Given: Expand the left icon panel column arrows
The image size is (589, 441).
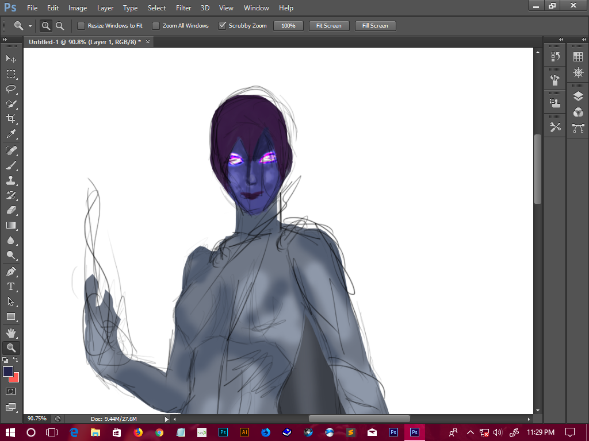Looking at the screenshot, I should coord(561,40).
